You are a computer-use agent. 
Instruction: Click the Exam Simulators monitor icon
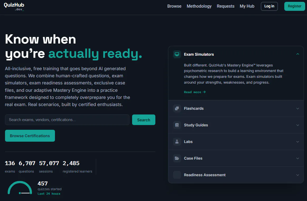[x=177, y=54]
